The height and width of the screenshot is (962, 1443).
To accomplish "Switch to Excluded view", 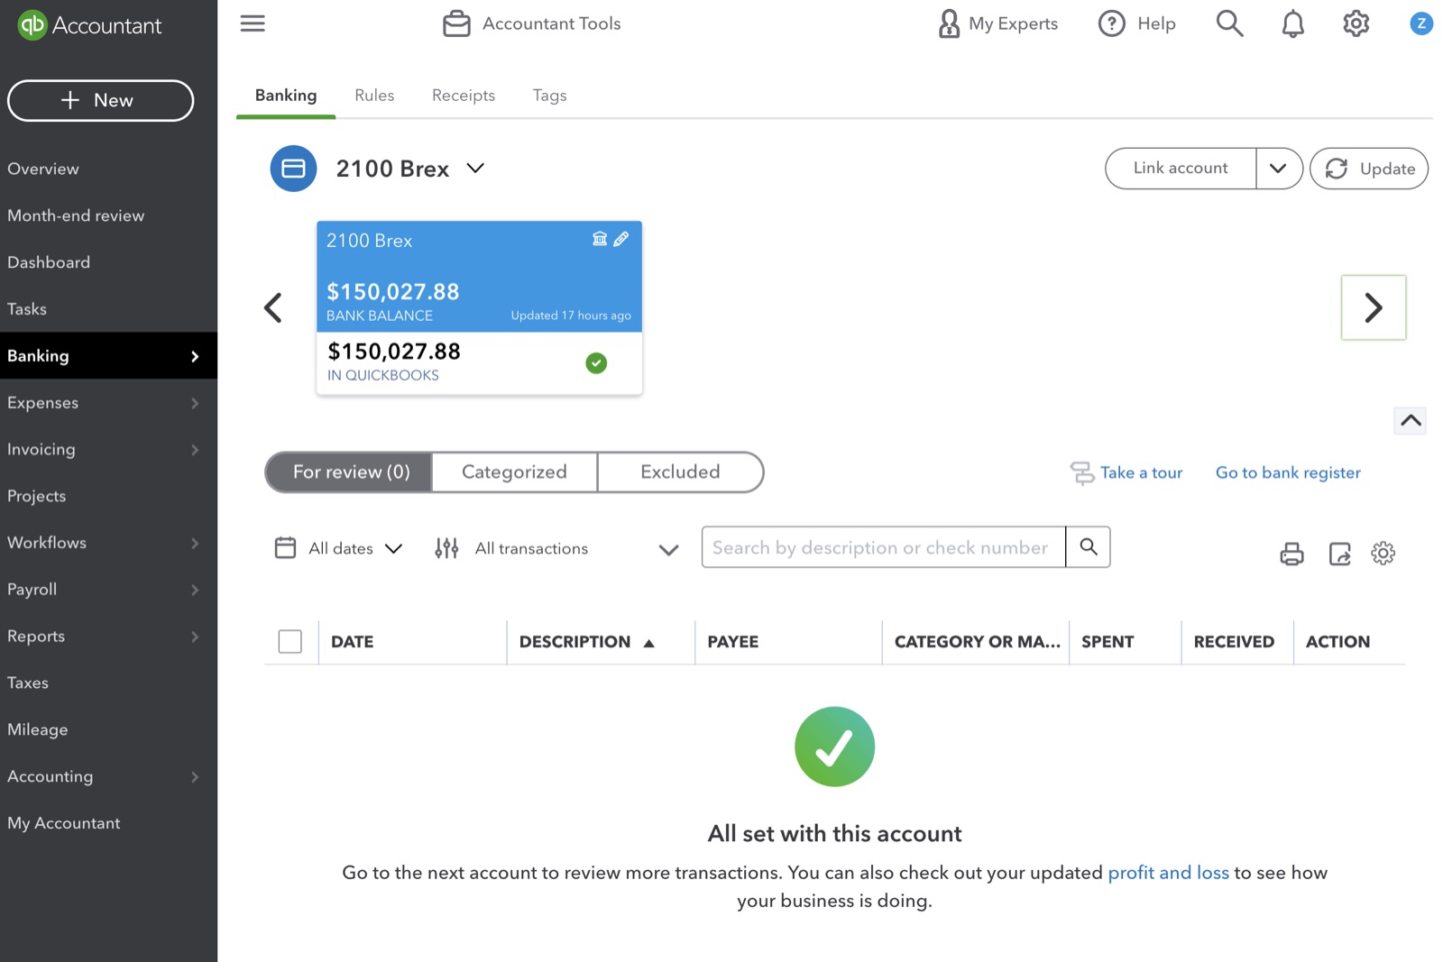I will point(680,472).
